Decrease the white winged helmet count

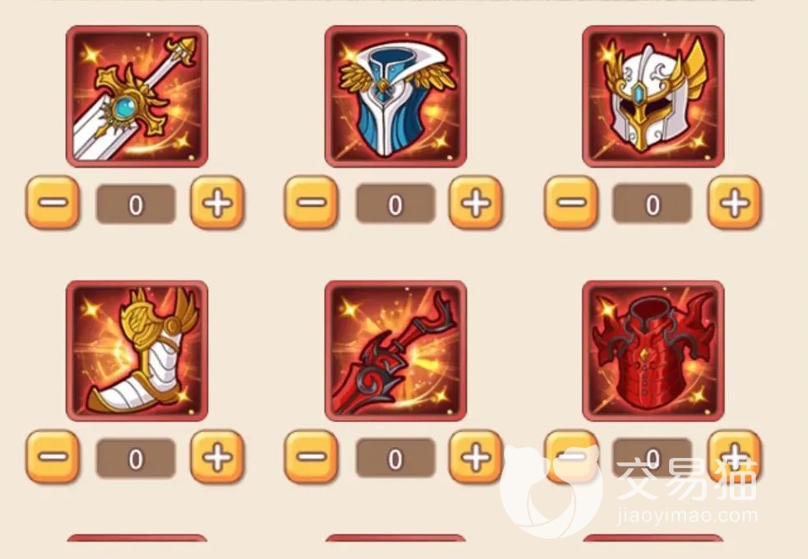click(x=571, y=203)
